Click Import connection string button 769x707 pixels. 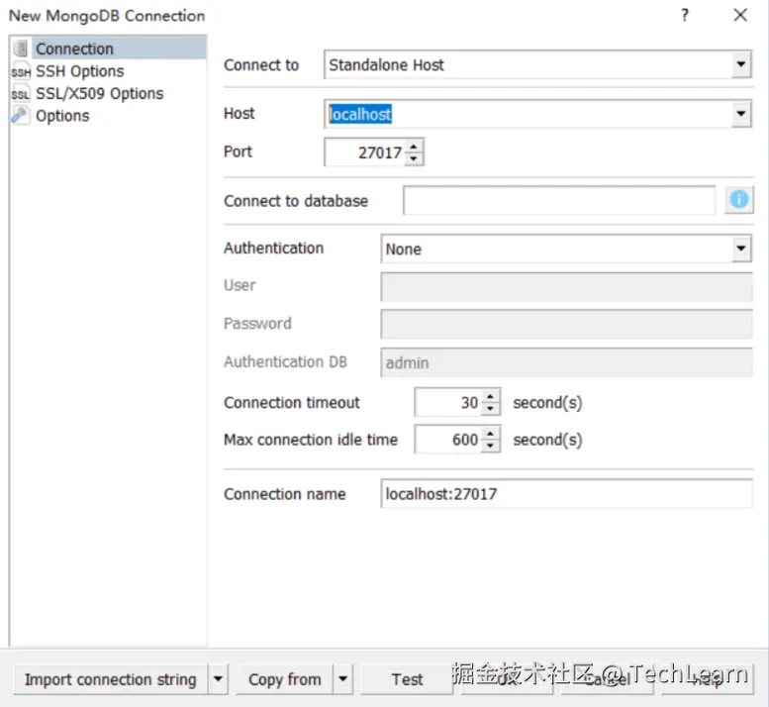[x=110, y=679]
